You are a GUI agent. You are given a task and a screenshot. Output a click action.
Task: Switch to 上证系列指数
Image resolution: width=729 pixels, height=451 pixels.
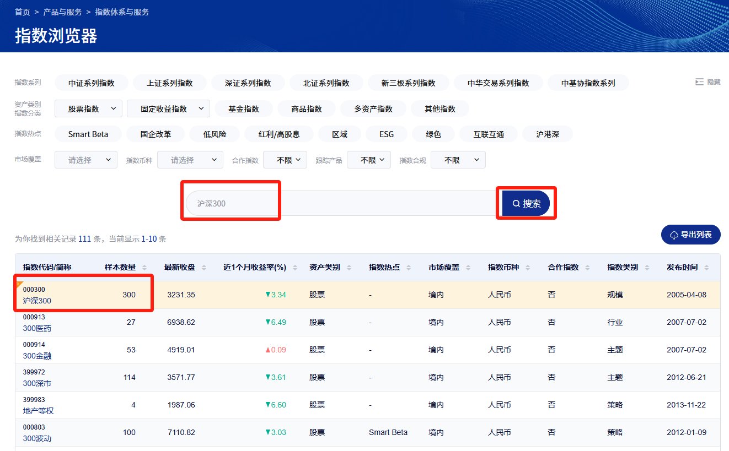(169, 83)
